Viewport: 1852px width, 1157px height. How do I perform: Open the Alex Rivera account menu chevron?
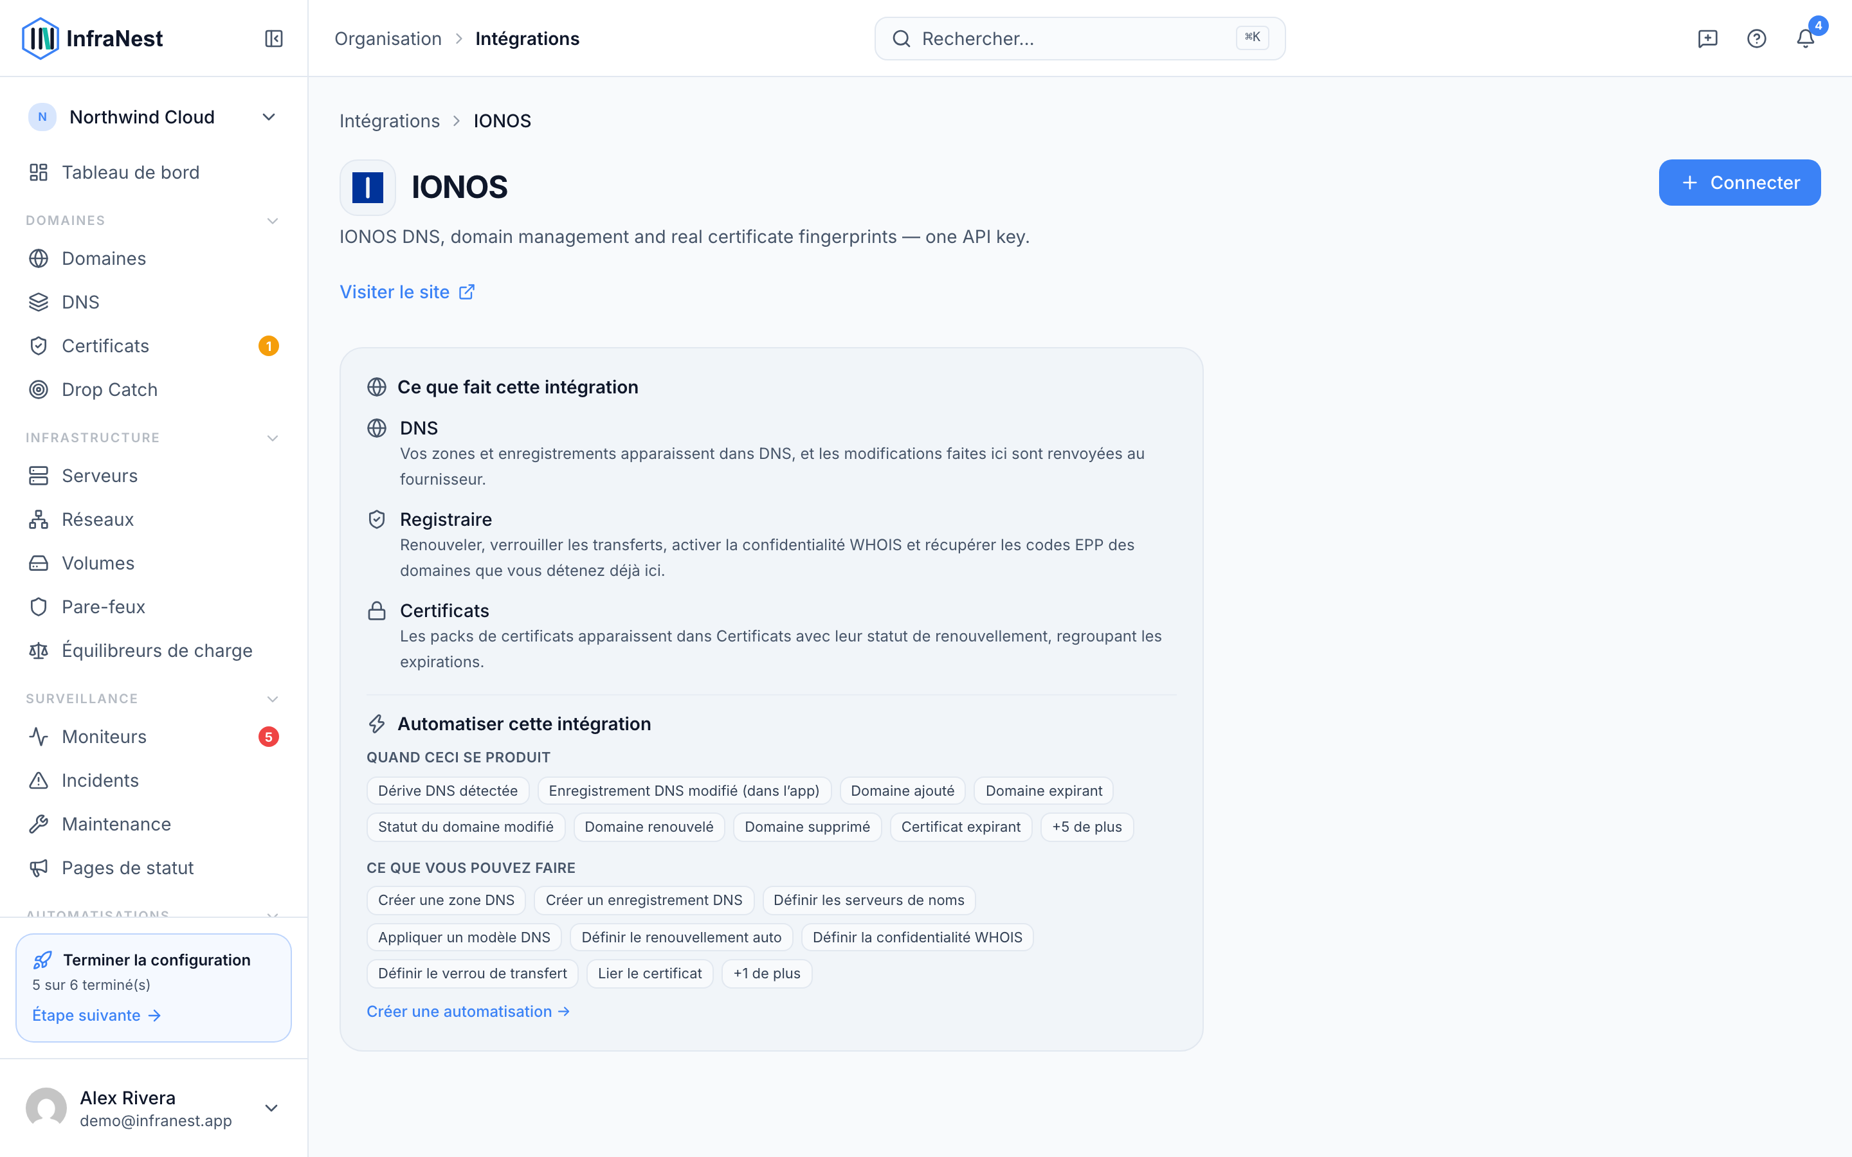pos(271,1108)
